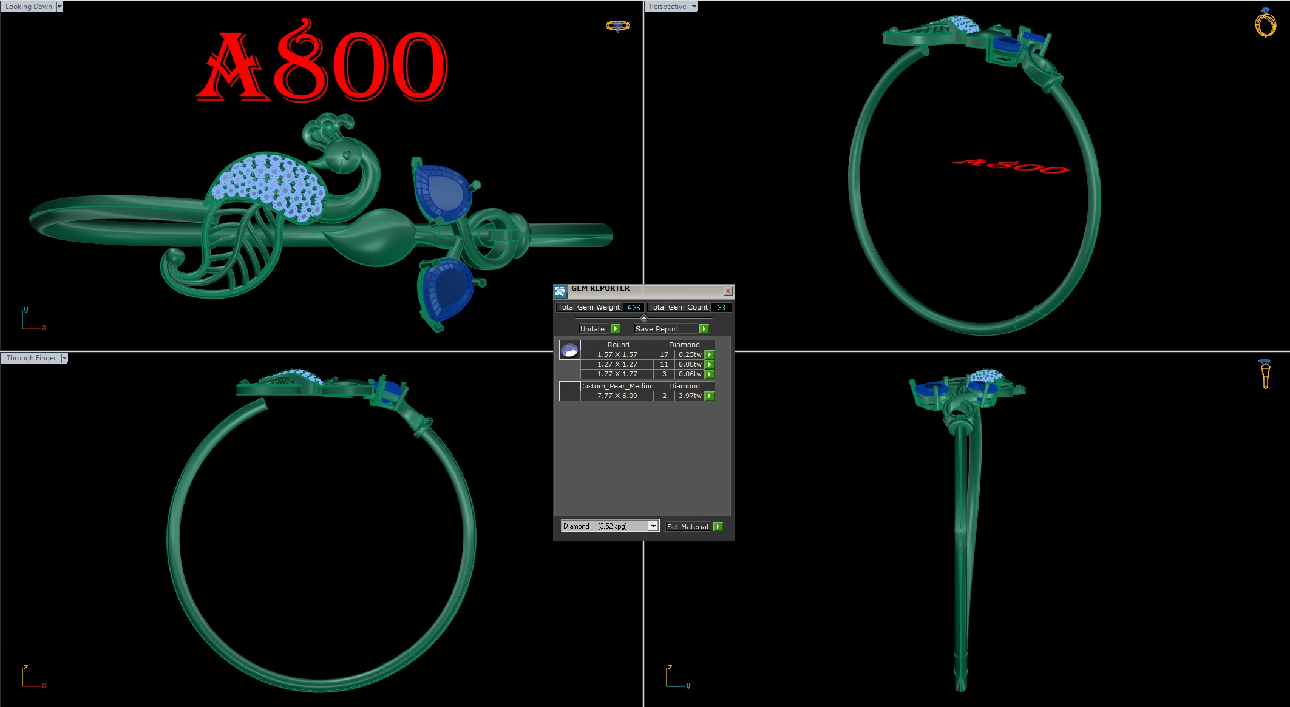Click the quantity 17 cell
The height and width of the screenshot is (707, 1290).
pyautogui.click(x=664, y=354)
